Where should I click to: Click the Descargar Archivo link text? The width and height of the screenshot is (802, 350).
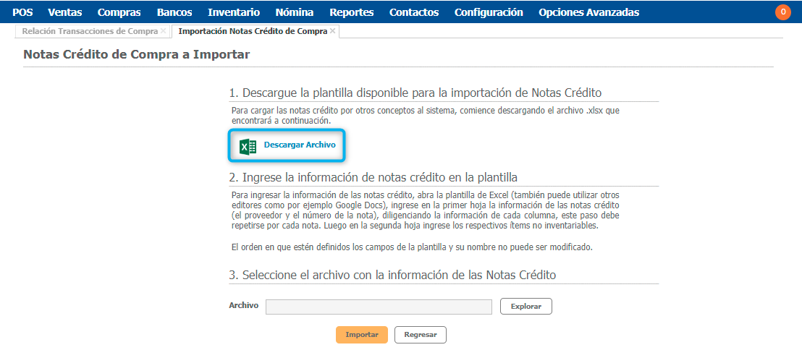pyautogui.click(x=300, y=145)
